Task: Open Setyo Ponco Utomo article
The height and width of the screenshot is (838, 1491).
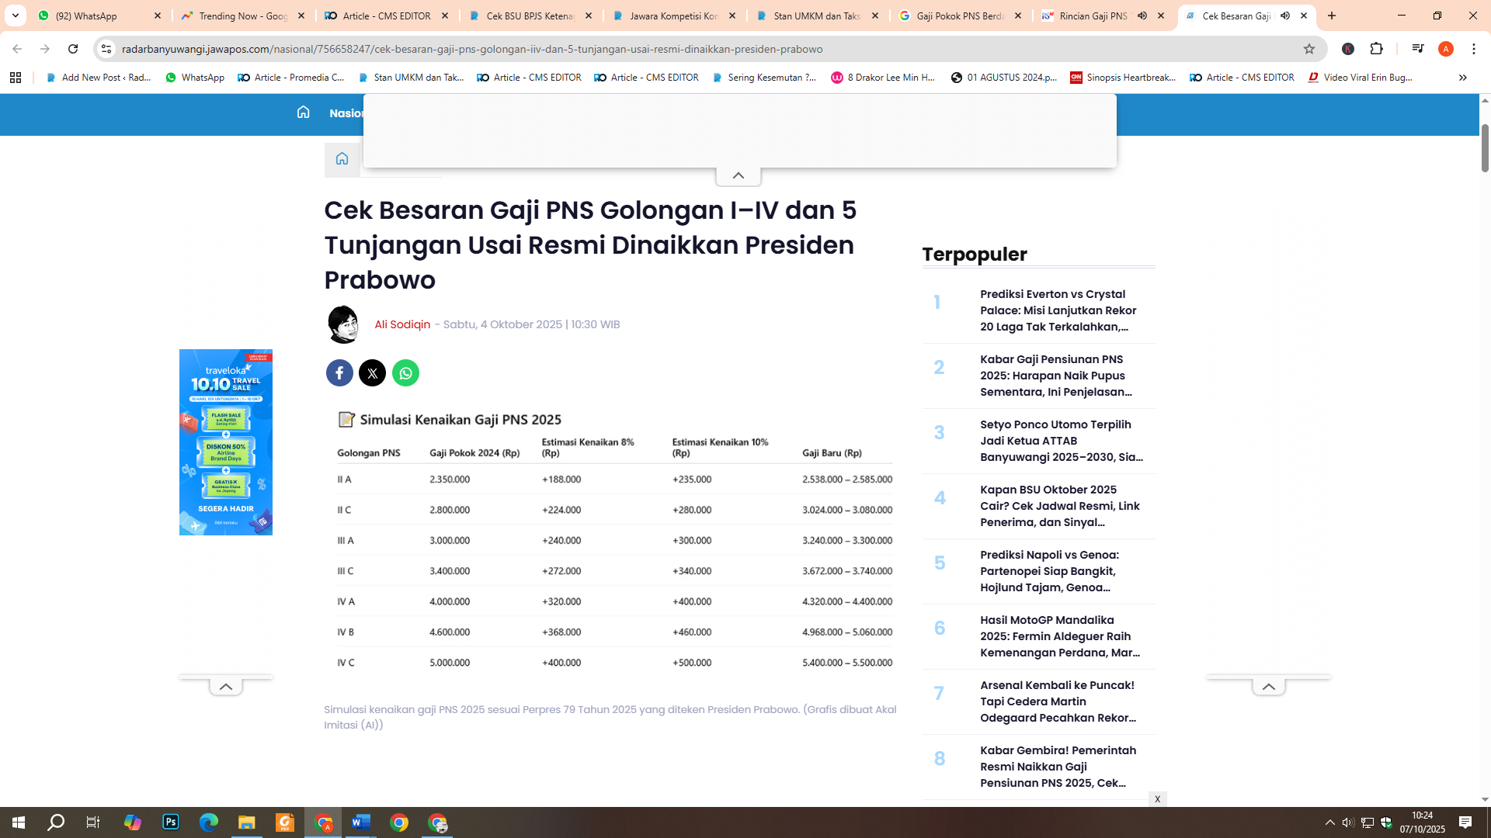Action: pos(1062,441)
